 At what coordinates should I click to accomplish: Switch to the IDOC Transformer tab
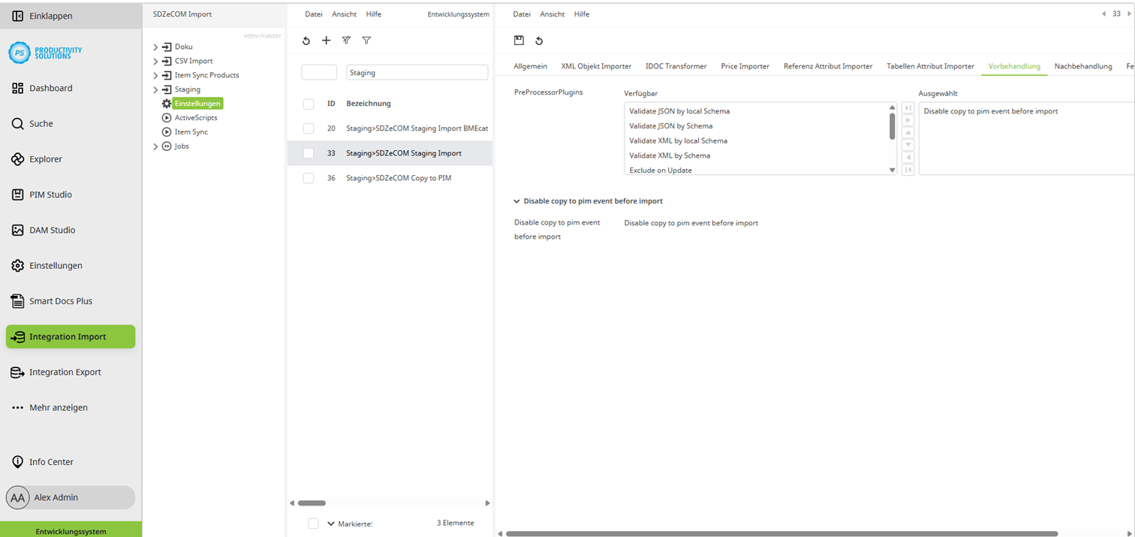pyautogui.click(x=676, y=66)
